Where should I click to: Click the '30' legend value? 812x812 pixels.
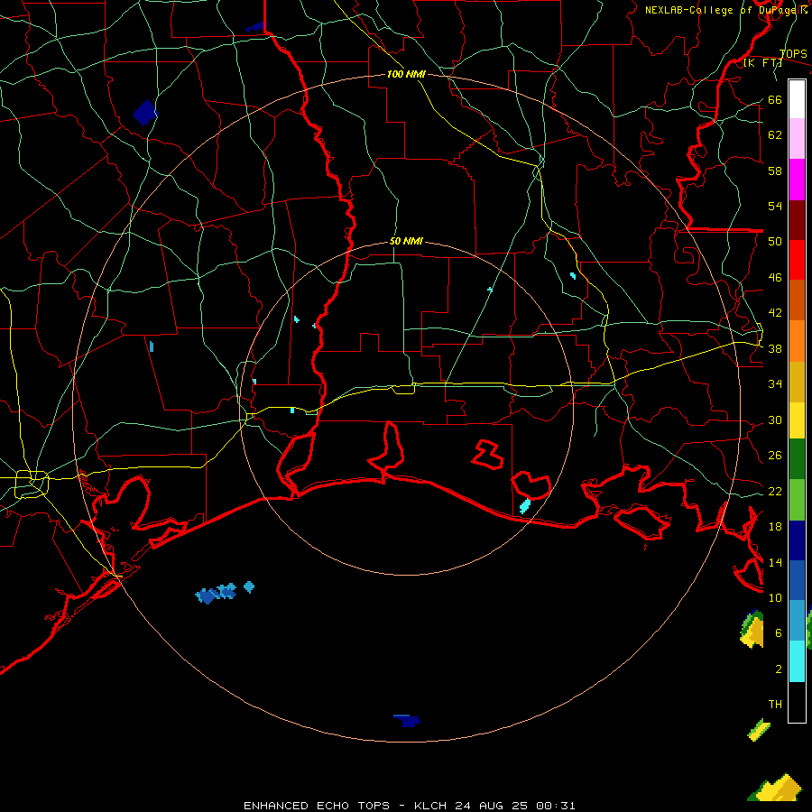[x=775, y=420]
